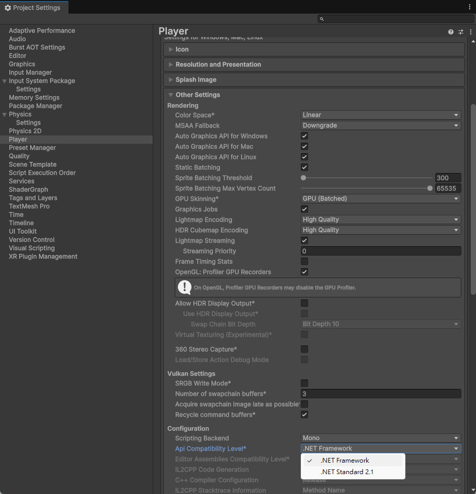Image resolution: width=476 pixels, height=494 pixels.
Task: Open the Editor settings category
Action: click(x=18, y=56)
